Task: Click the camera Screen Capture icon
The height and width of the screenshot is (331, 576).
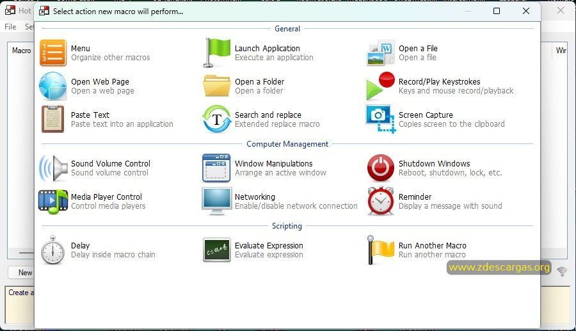Action: pos(381,119)
